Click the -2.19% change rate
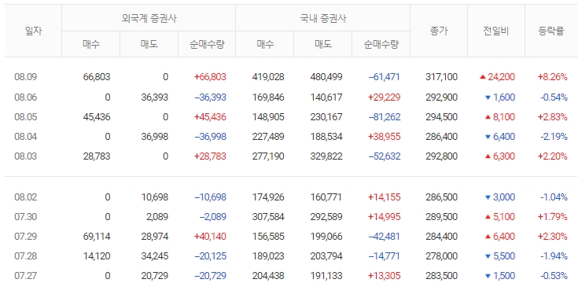The height and width of the screenshot is (294, 578). tap(554, 137)
